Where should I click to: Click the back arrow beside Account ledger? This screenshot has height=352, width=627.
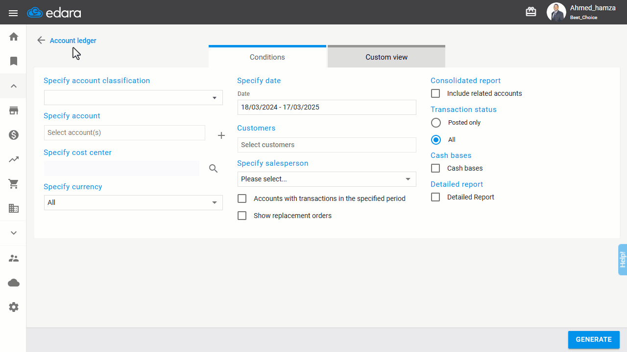click(41, 40)
